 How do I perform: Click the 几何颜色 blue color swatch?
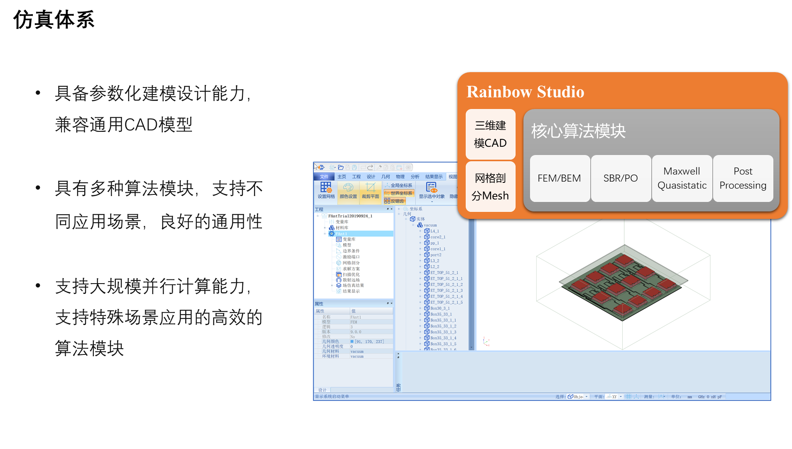tap(352, 342)
